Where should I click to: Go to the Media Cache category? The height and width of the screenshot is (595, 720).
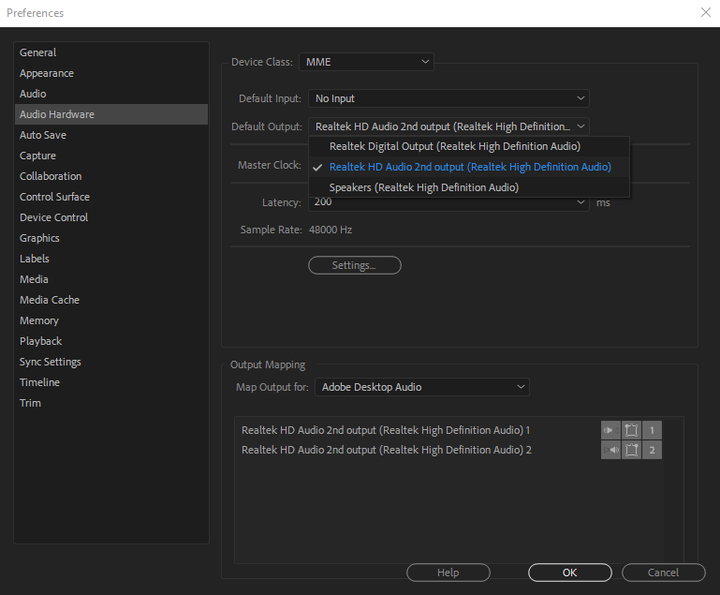point(49,300)
